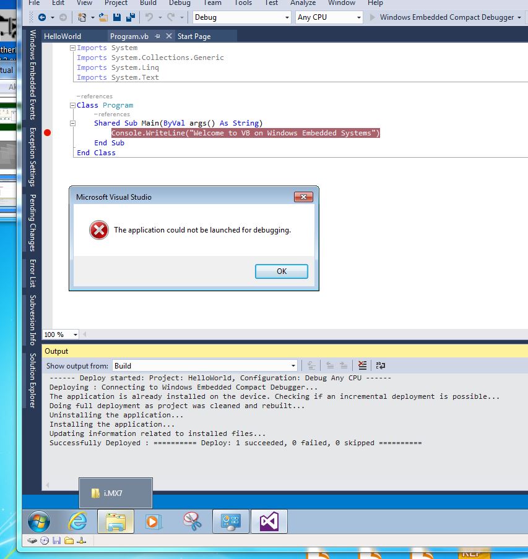The width and height of the screenshot is (528, 559).
Task: Open the Error List side tab
Action: point(32,273)
